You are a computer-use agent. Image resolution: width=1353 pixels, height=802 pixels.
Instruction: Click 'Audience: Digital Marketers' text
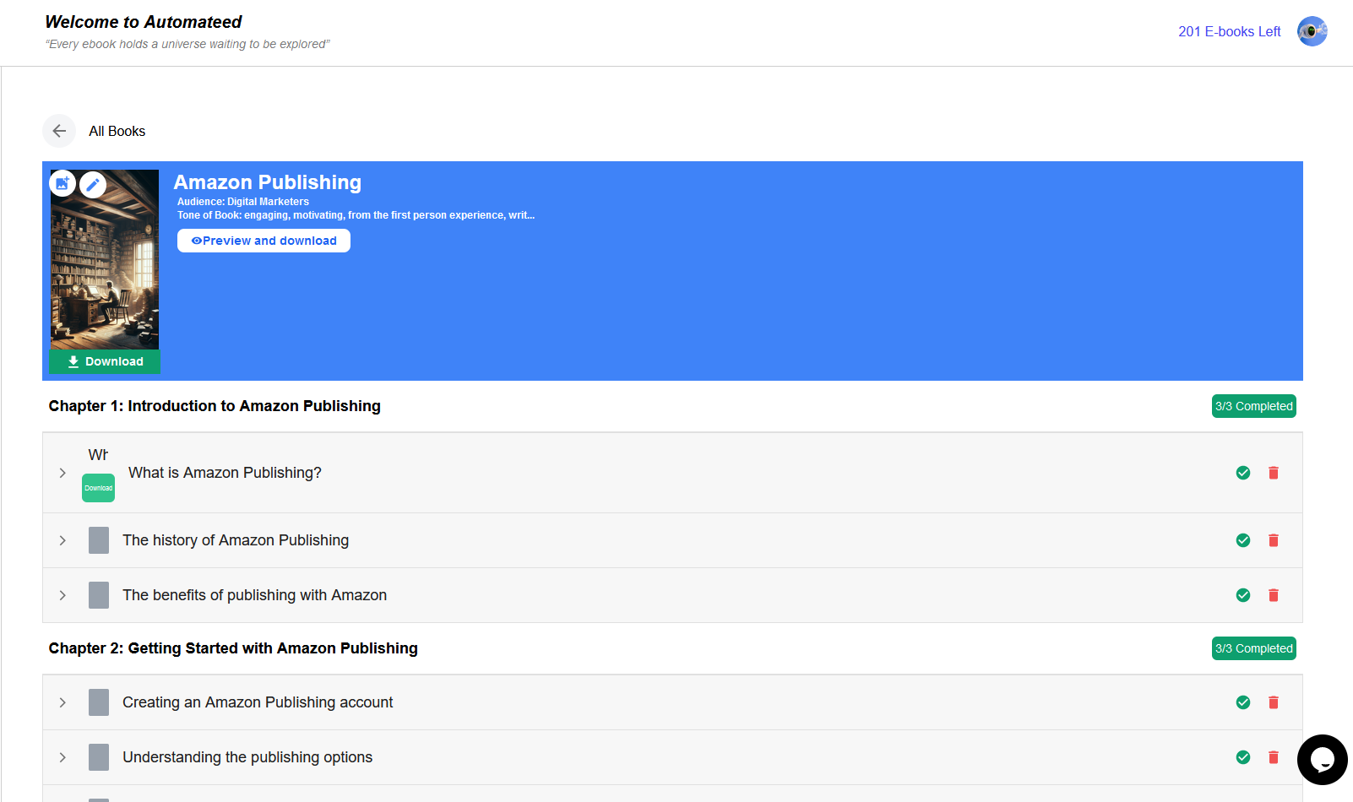243,202
